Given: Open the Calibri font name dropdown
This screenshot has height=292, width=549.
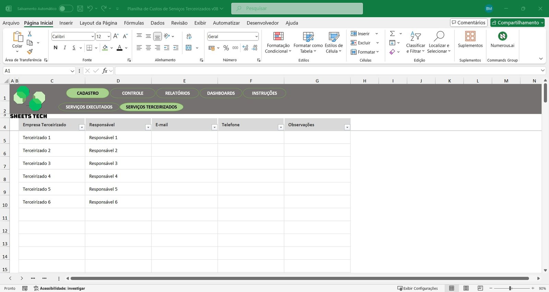Looking at the screenshot, I should pyautogui.click(x=93, y=36).
